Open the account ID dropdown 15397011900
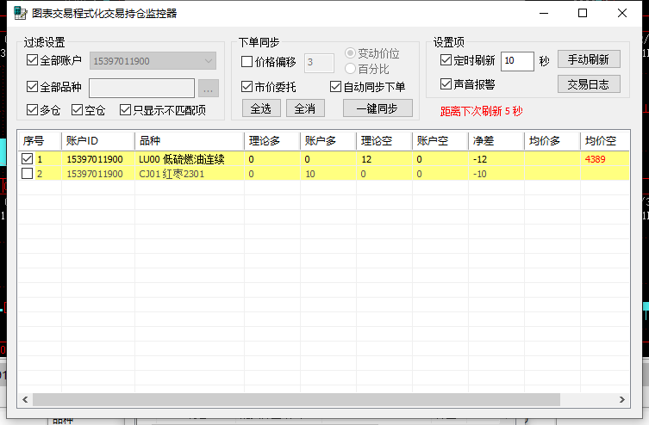 click(x=153, y=61)
